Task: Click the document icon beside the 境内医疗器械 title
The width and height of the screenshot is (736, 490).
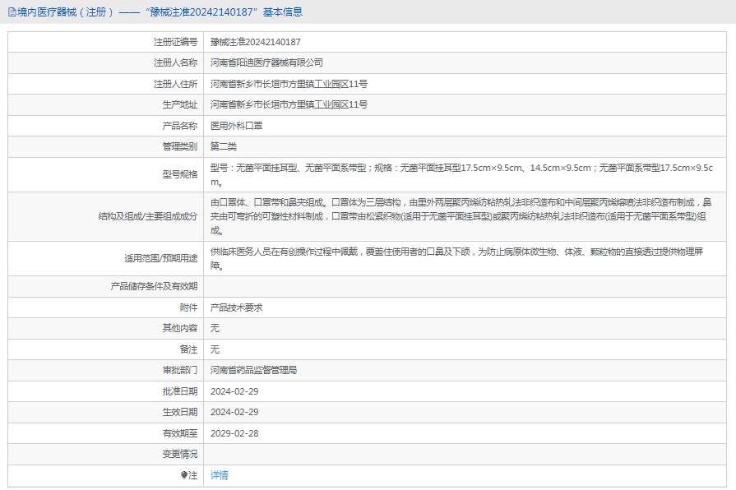Action: [12, 12]
